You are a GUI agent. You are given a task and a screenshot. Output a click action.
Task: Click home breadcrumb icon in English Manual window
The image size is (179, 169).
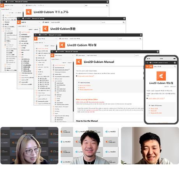[77, 55]
